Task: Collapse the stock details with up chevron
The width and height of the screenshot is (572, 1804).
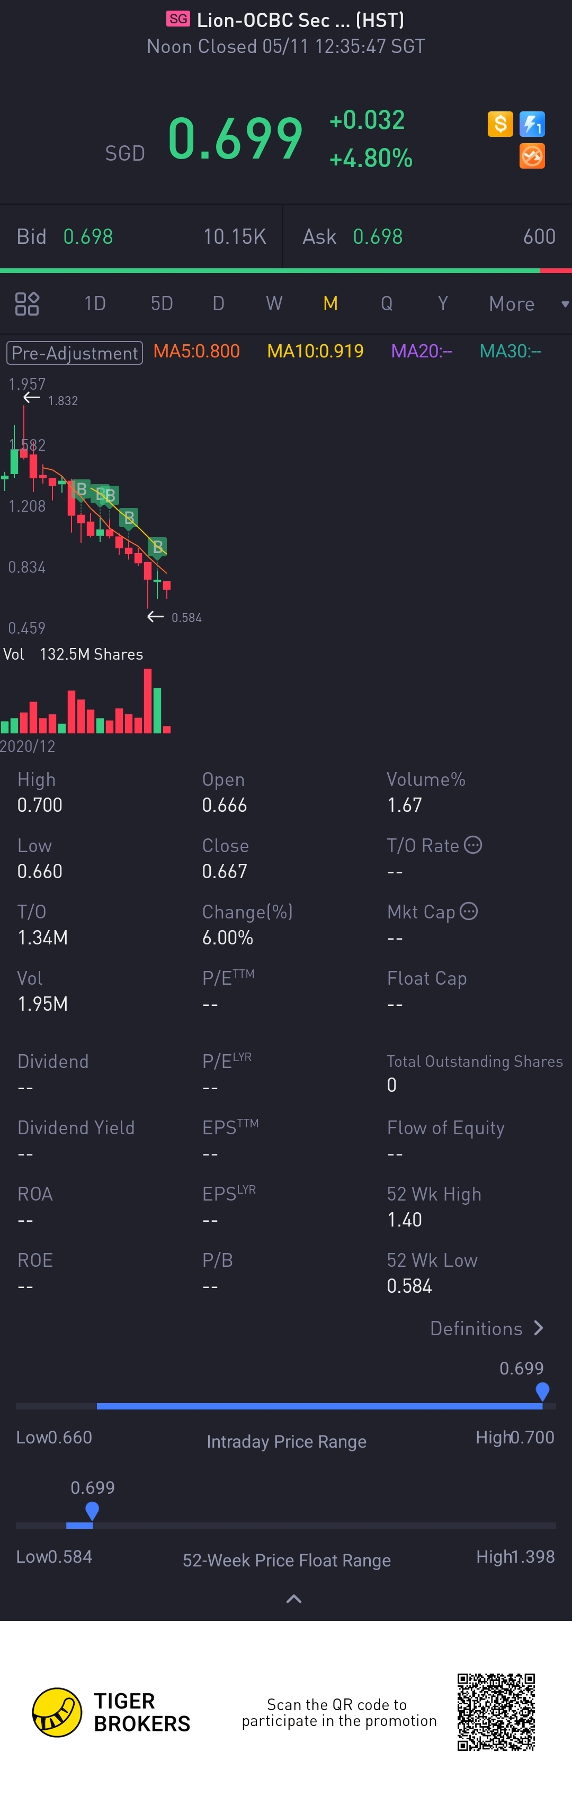Action: tap(294, 1598)
